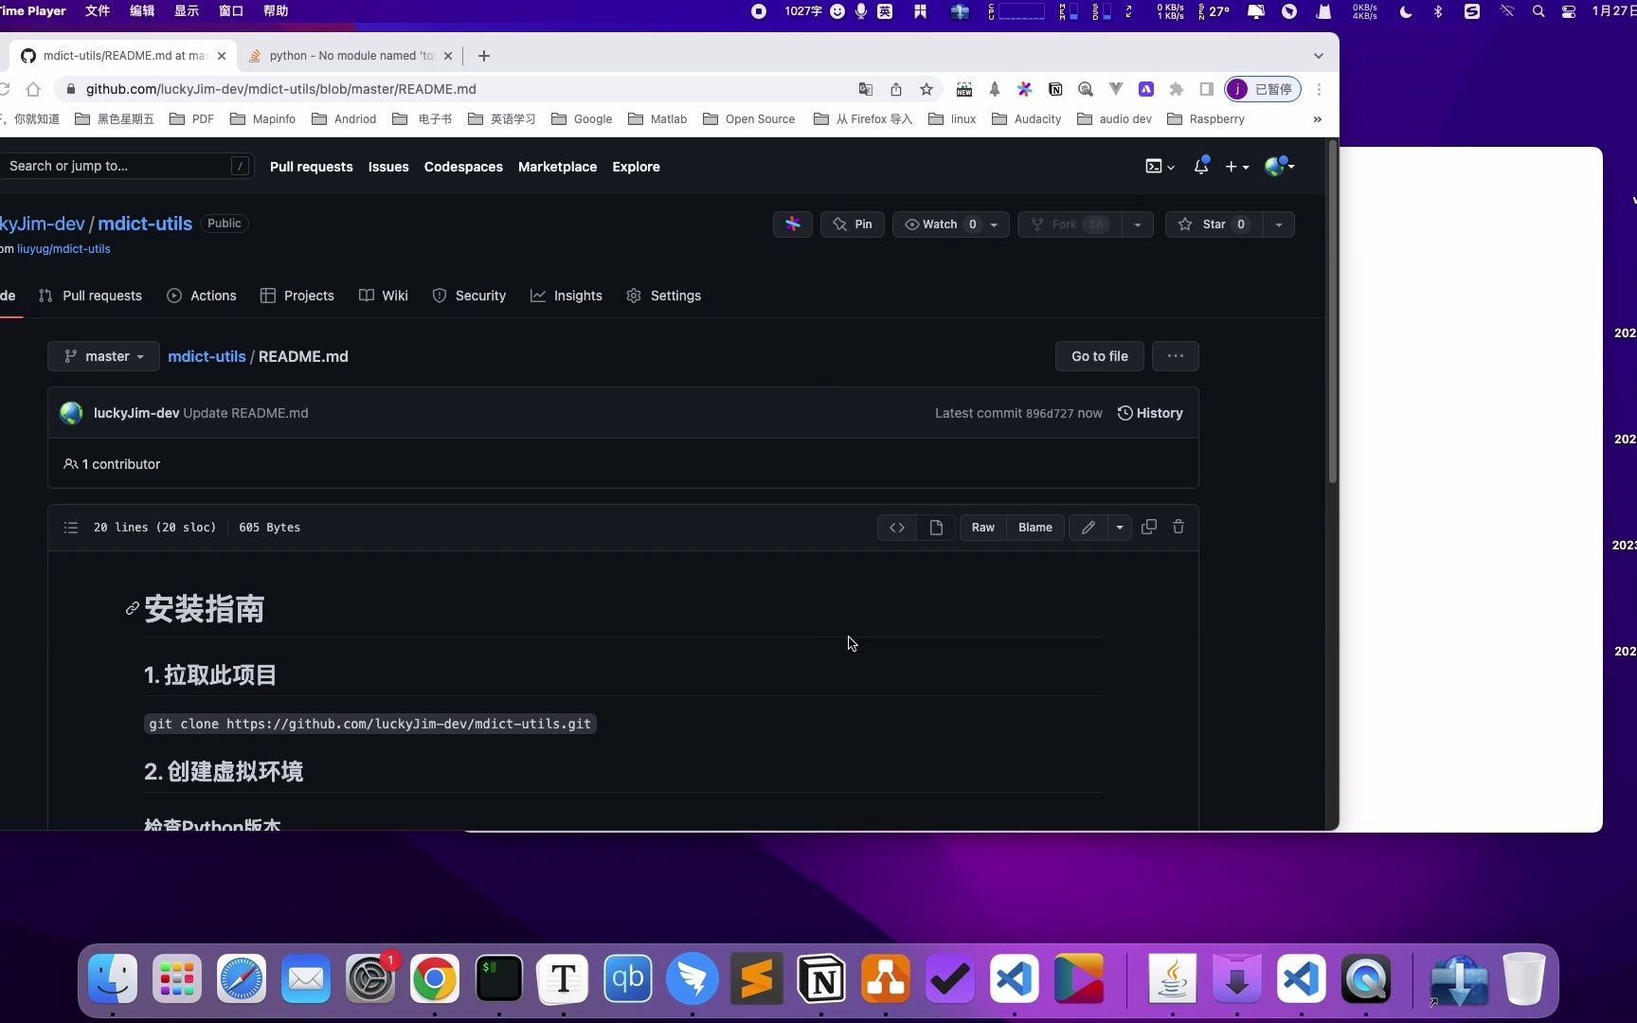
Task: Click the github.com address bar URL
Action: pyautogui.click(x=280, y=89)
